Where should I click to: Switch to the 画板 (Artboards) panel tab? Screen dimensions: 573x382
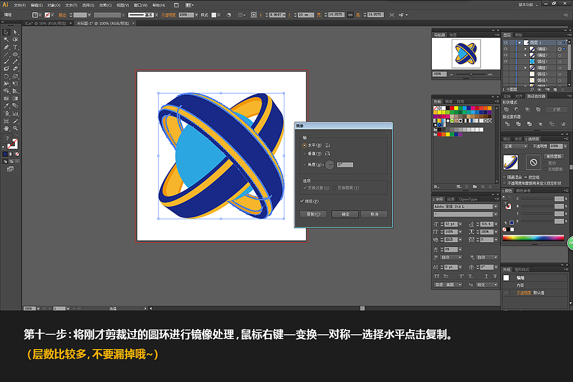(518, 34)
